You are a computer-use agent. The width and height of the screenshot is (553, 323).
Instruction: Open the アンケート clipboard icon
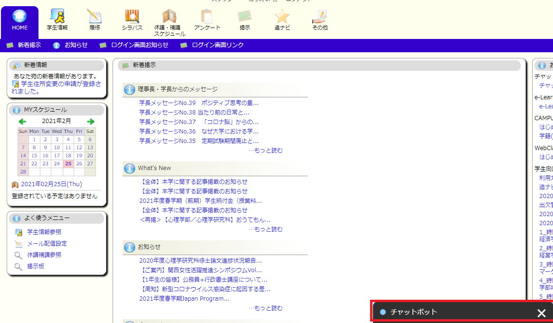pos(207,16)
